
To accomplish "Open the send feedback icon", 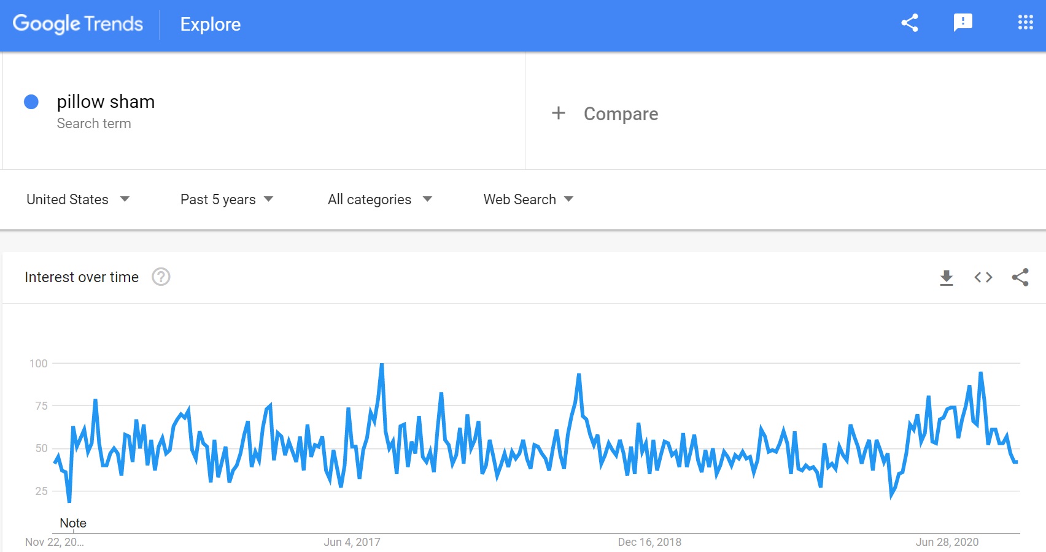I will 963,23.
